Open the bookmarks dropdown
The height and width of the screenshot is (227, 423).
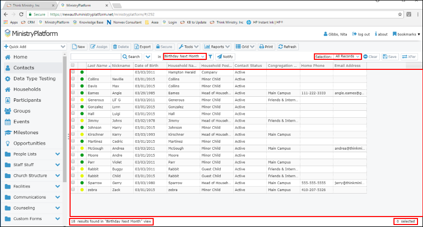(406, 34)
